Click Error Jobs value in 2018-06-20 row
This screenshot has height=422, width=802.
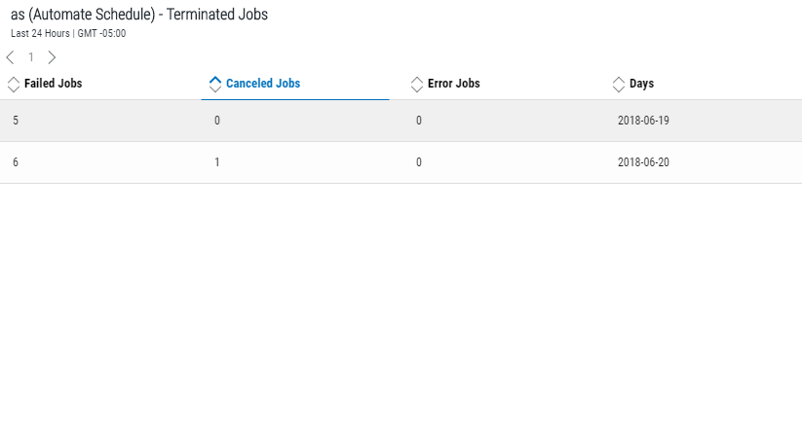pyautogui.click(x=419, y=162)
